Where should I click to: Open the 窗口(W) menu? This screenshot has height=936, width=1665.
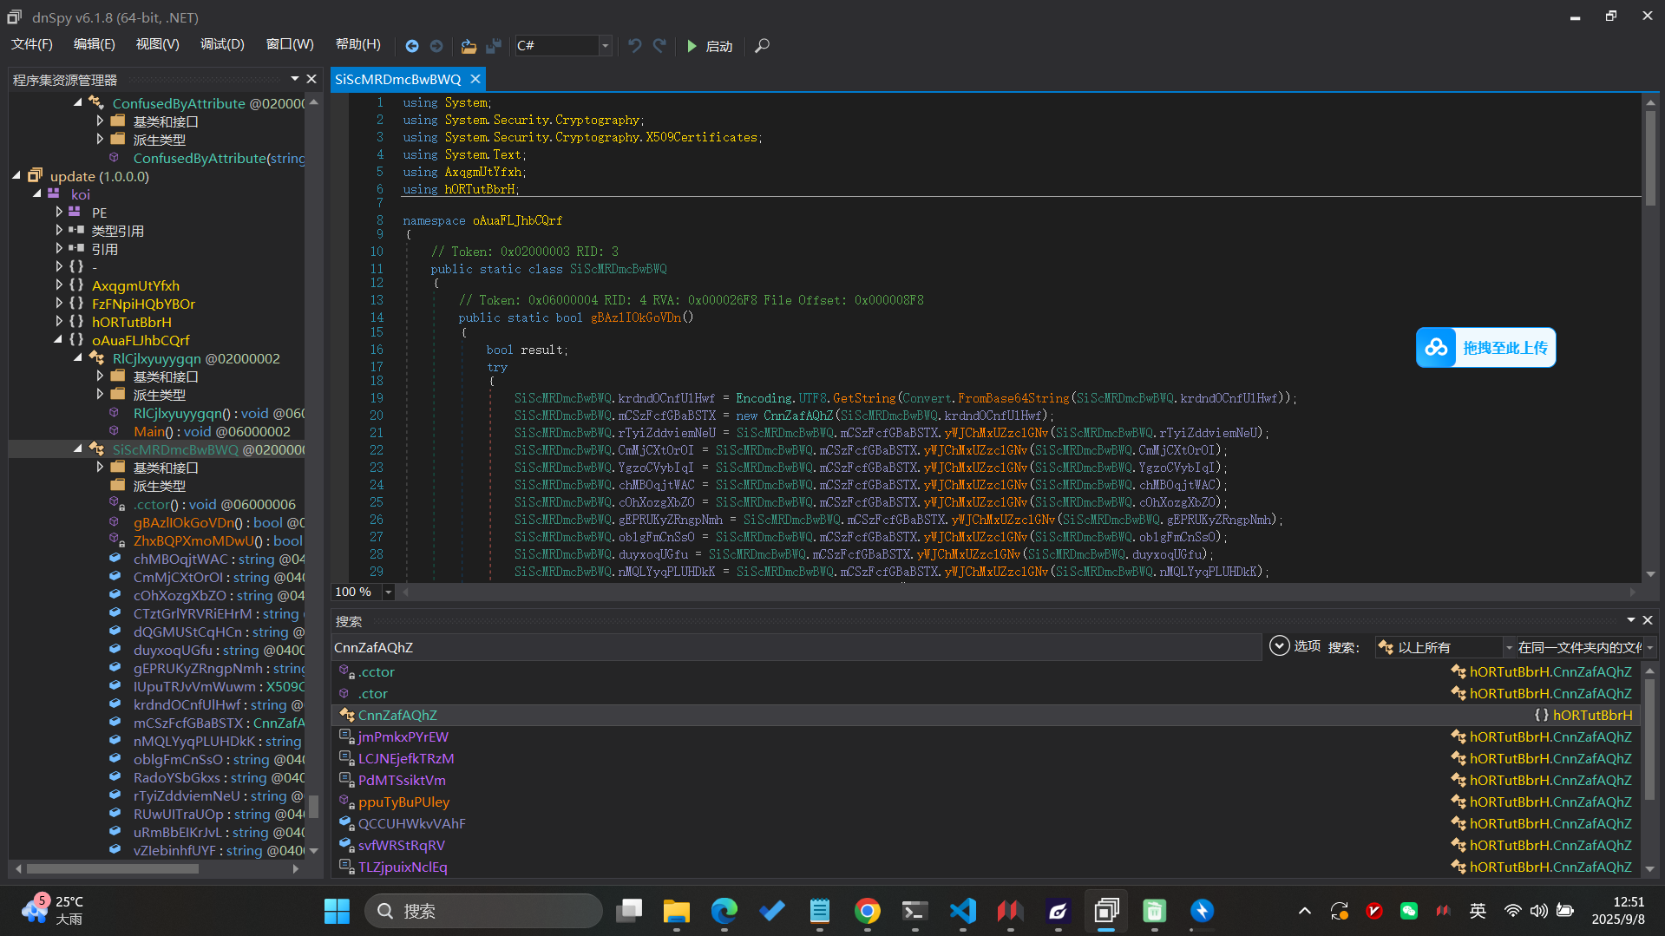(x=290, y=44)
